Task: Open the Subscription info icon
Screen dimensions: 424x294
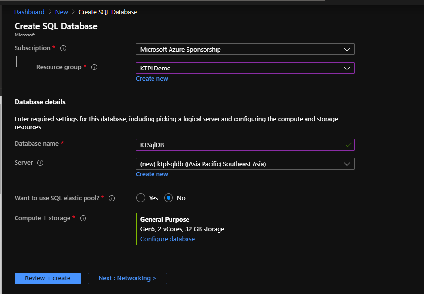Action: tap(63, 48)
